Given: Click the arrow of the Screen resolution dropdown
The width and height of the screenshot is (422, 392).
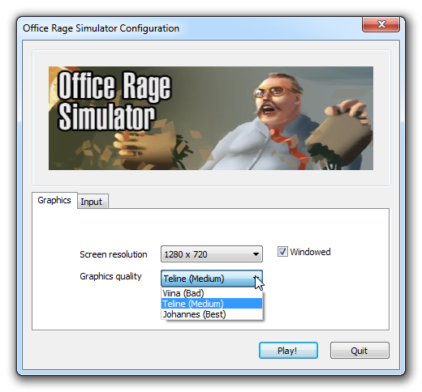Looking at the screenshot, I should pos(256,254).
